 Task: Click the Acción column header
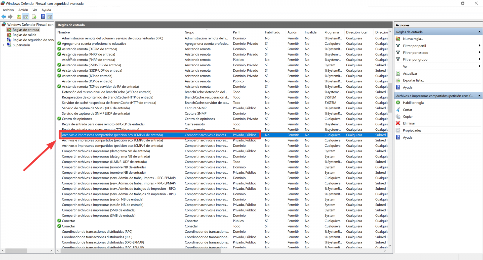coord(294,32)
